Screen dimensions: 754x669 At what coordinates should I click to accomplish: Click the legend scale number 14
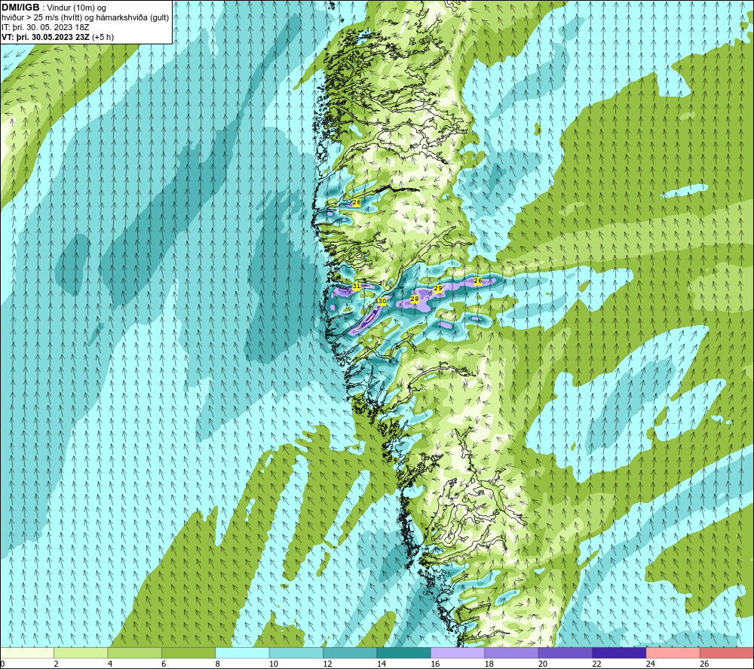point(382,664)
